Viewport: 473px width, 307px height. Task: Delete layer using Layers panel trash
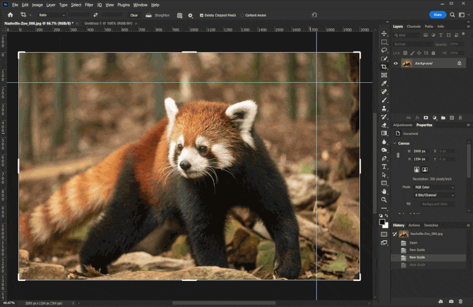461,118
